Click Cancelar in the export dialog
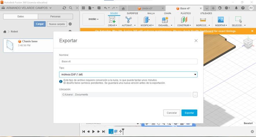This screenshot has width=256, height=137. [172, 113]
